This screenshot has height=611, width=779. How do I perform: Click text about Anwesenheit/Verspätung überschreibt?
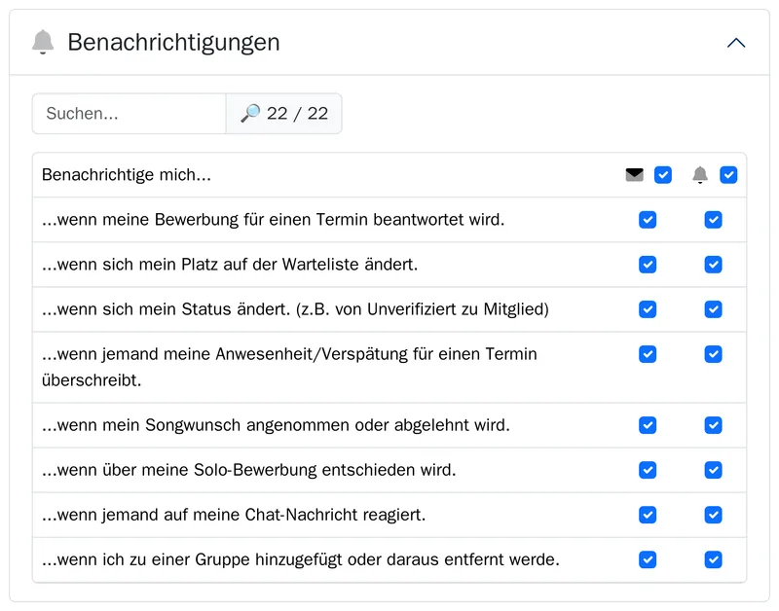coord(289,368)
